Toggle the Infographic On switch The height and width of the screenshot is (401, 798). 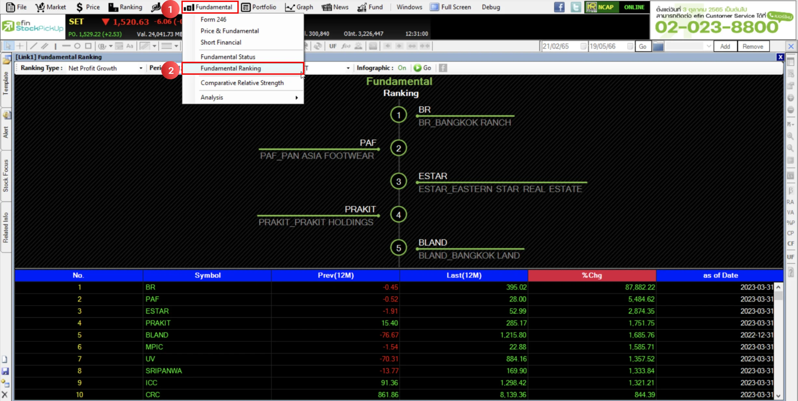click(x=402, y=68)
